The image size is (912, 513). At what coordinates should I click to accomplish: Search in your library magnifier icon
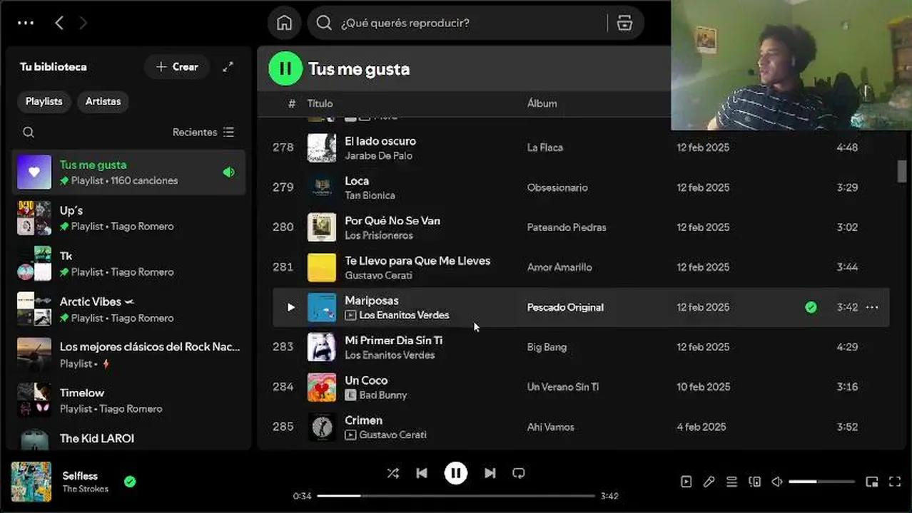click(29, 132)
